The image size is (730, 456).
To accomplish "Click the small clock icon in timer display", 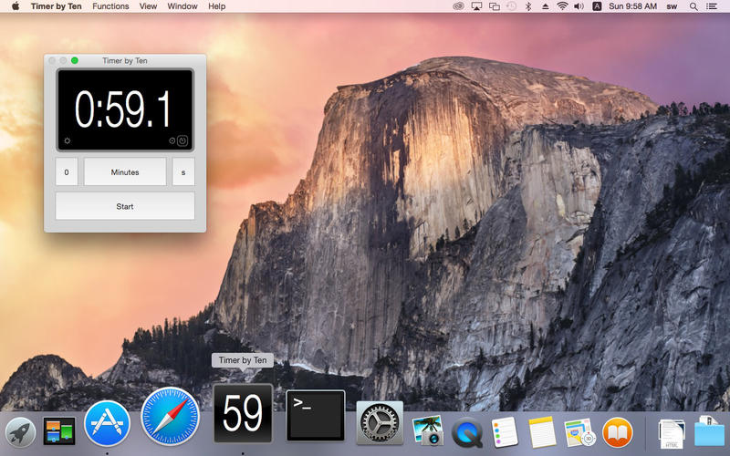I will pos(172,140).
